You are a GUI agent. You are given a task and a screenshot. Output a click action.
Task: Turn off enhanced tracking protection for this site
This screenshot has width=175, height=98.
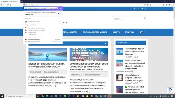point(59,13)
